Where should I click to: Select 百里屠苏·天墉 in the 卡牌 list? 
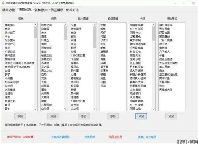[x=138, y=86]
